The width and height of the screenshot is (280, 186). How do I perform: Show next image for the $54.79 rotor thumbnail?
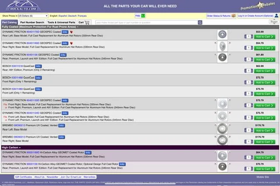(x=230, y=43)
